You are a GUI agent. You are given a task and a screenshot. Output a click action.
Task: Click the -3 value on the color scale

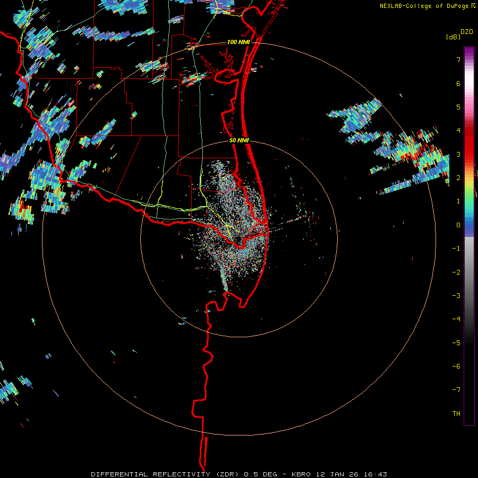pyautogui.click(x=456, y=296)
